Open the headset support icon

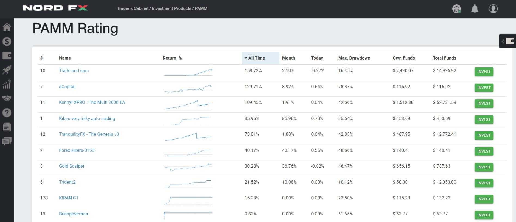tap(457, 9)
